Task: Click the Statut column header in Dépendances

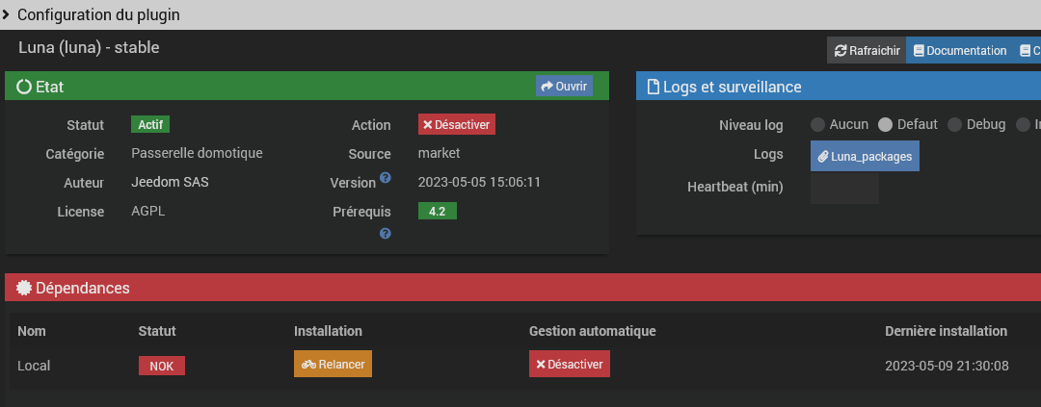Action: click(157, 331)
